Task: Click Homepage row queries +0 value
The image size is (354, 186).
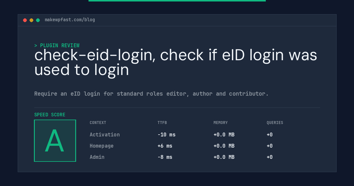Action: 270,146
